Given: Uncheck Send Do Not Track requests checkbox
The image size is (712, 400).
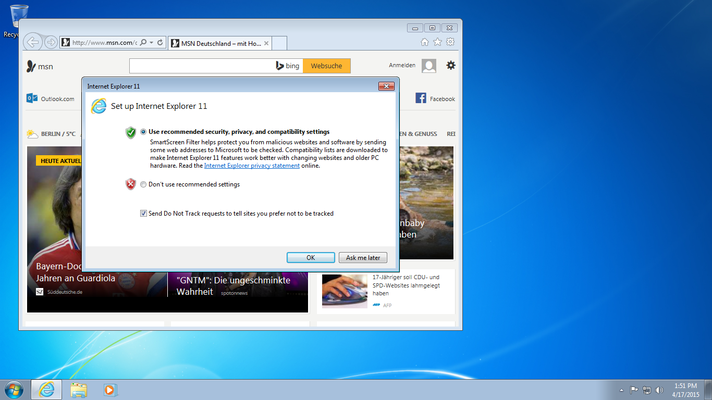Looking at the screenshot, I should tap(143, 213).
